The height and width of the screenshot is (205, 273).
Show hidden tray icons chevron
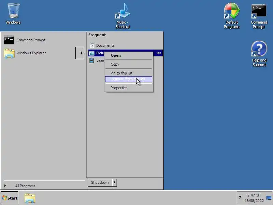click(x=240, y=197)
